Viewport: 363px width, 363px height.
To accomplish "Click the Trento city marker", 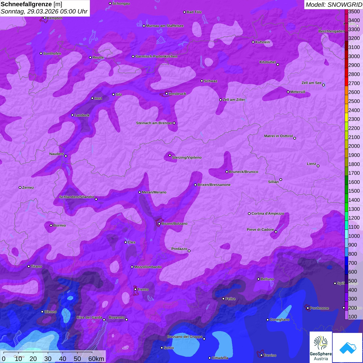I will tap(135, 289).
